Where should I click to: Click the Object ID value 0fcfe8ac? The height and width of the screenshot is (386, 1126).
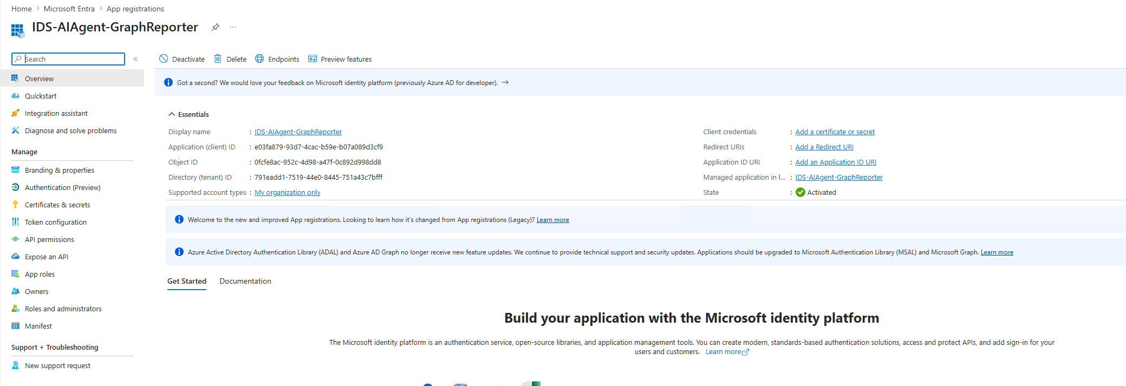pyautogui.click(x=318, y=162)
